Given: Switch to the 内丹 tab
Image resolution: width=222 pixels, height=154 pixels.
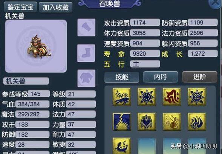Looking at the screenshot, I should tap(161, 77).
